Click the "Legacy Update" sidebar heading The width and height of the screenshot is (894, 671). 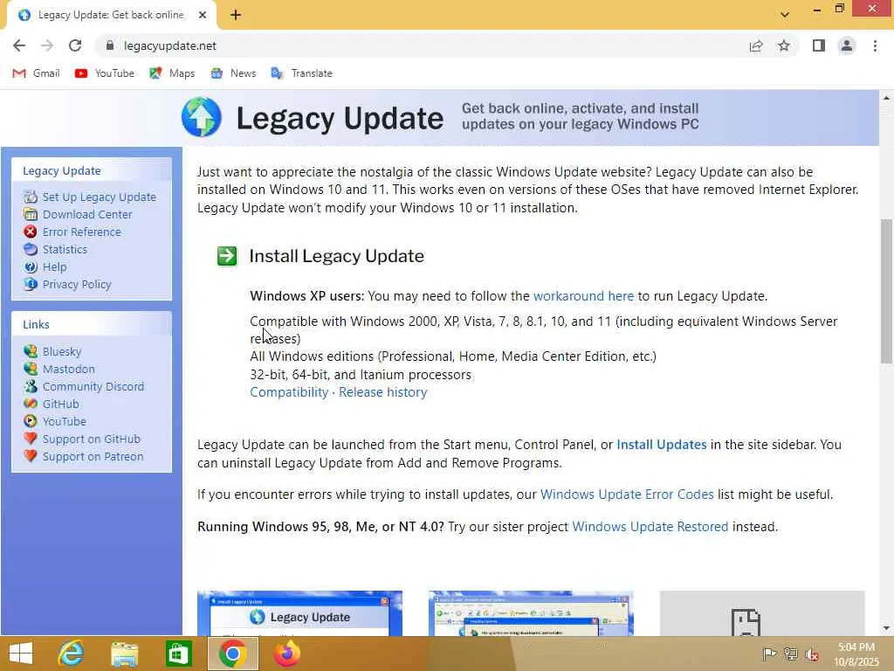[x=62, y=170]
